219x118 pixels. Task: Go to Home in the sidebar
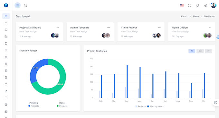pos(6,16)
